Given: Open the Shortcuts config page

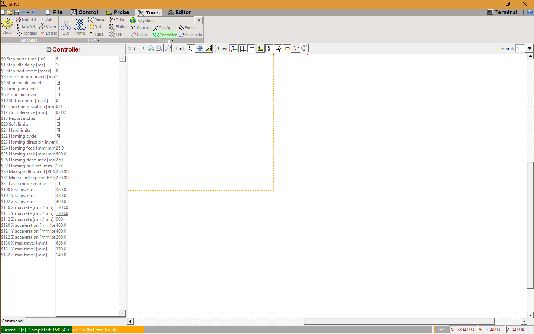Looking at the screenshot, I should click(x=190, y=35).
